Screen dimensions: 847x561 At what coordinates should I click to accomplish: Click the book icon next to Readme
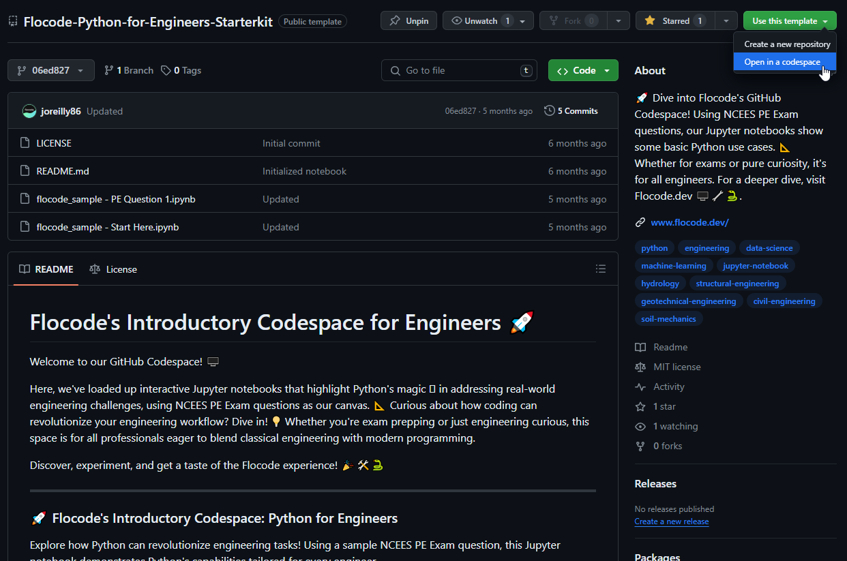click(640, 347)
